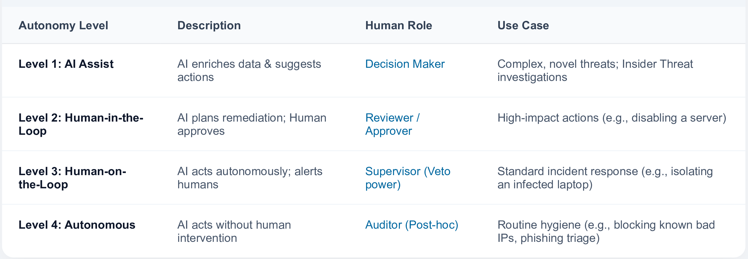Viewport: 748px width, 259px height.
Task: Click the 'isolating an infected laptop' use case
Action: [x=605, y=178]
